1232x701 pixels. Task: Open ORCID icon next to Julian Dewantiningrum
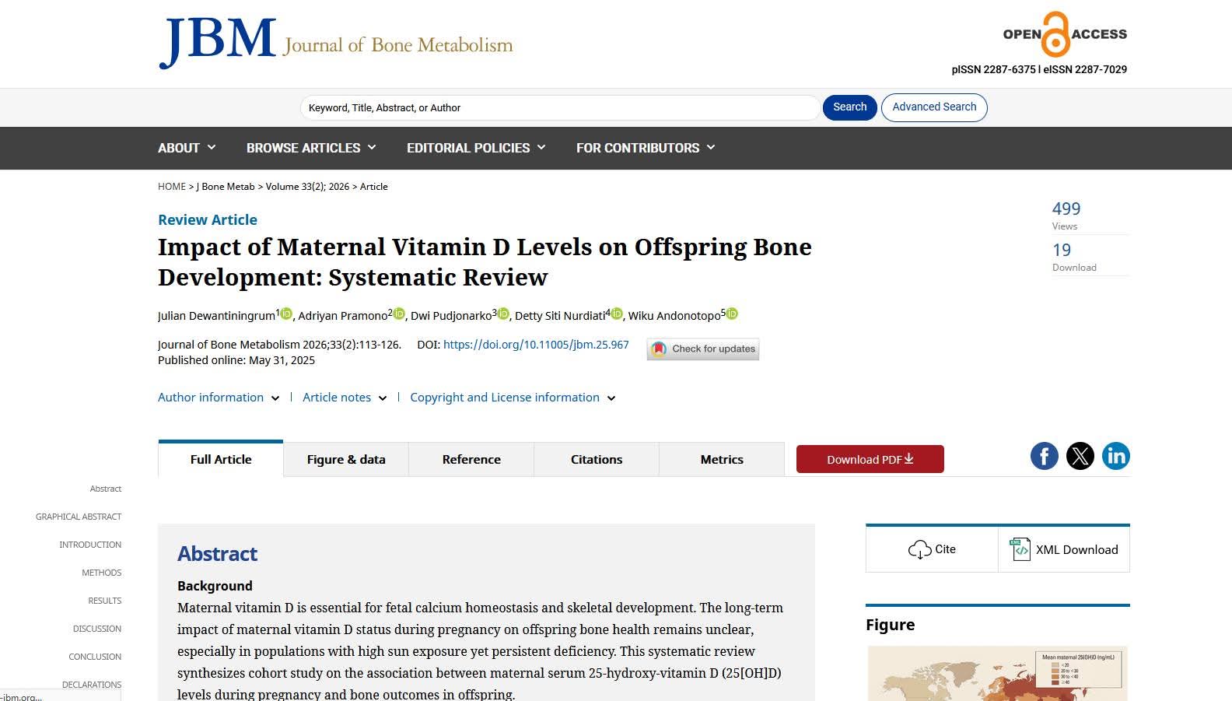[286, 314]
